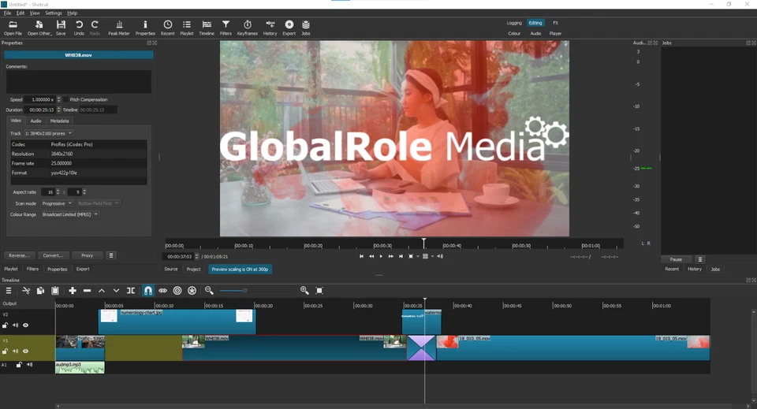This screenshot has width=757, height=409.
Task: Click the Duration spinner arrows
Action: pos(59,110)
